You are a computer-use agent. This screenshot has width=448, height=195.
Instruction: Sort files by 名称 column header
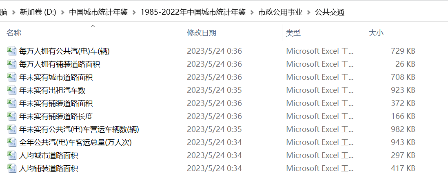coord(14,33)
